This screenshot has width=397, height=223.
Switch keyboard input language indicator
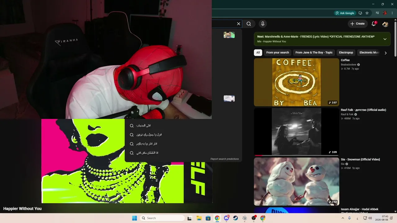(357, 218)
